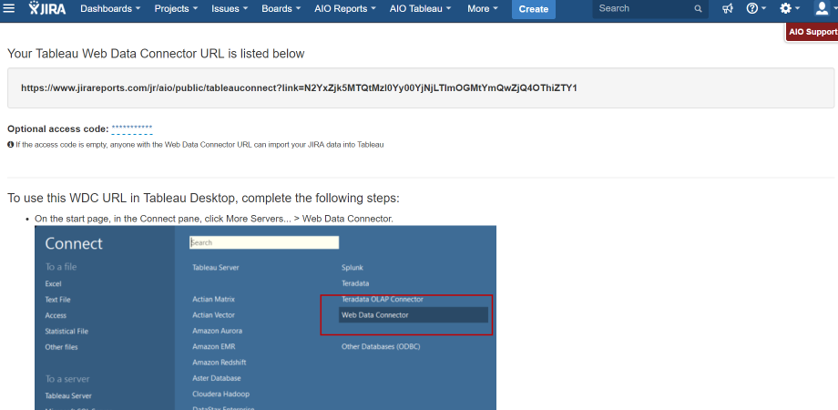Click the Tableau Connect screenshot image
Screen dimensions: 838x410
[265, 318]
